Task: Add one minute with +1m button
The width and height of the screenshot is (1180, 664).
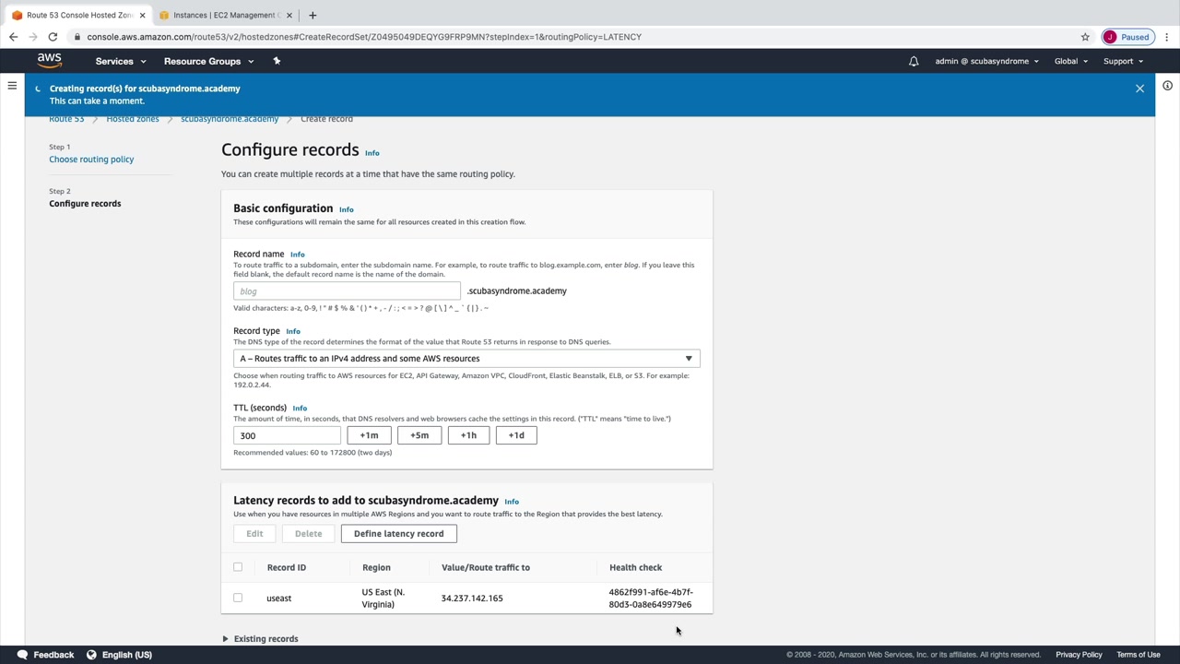Action: tap(369, 435)
